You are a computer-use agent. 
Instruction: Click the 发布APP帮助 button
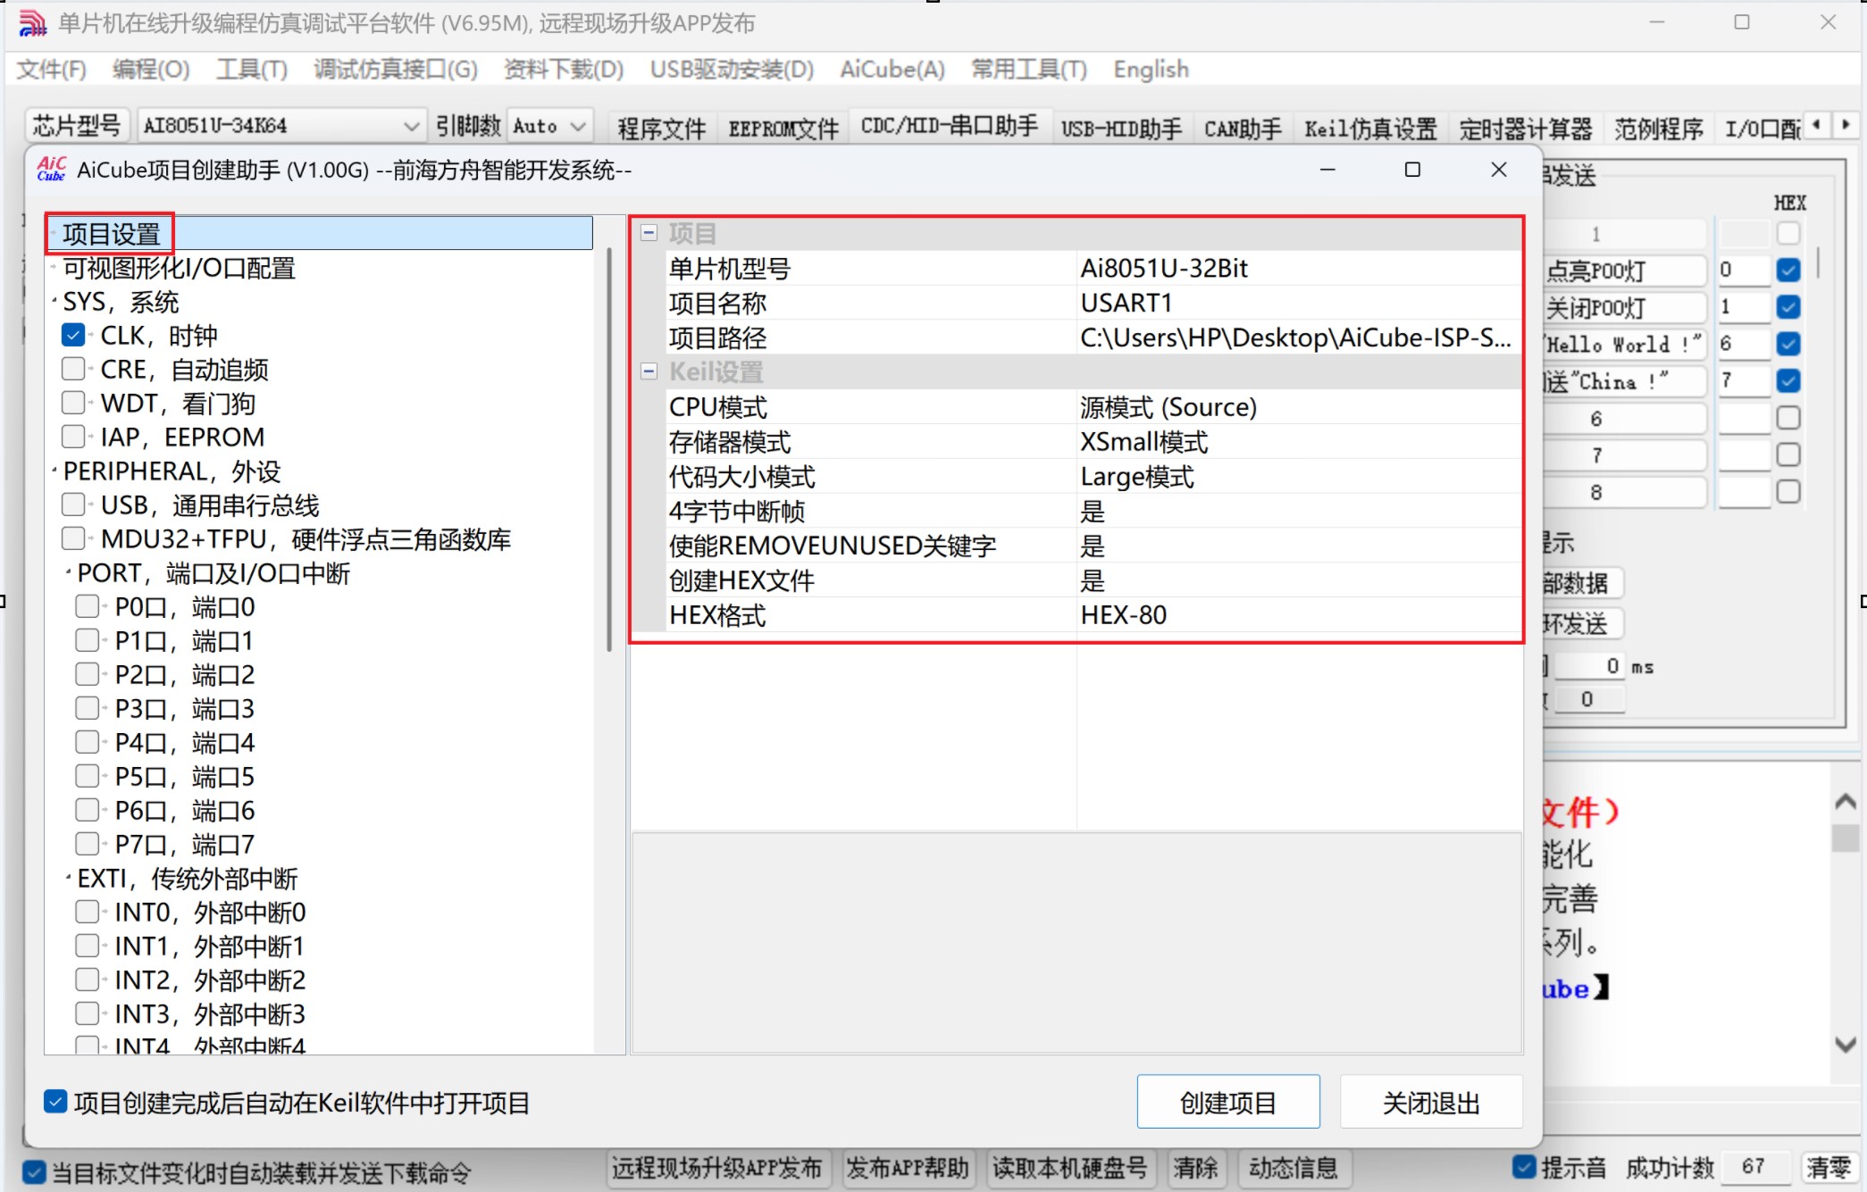click(908, 1167)
